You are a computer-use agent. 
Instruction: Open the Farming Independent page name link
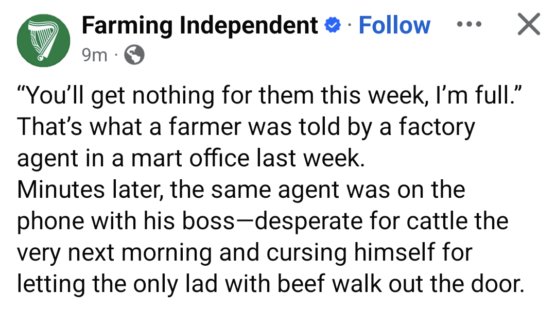(200, 25)
